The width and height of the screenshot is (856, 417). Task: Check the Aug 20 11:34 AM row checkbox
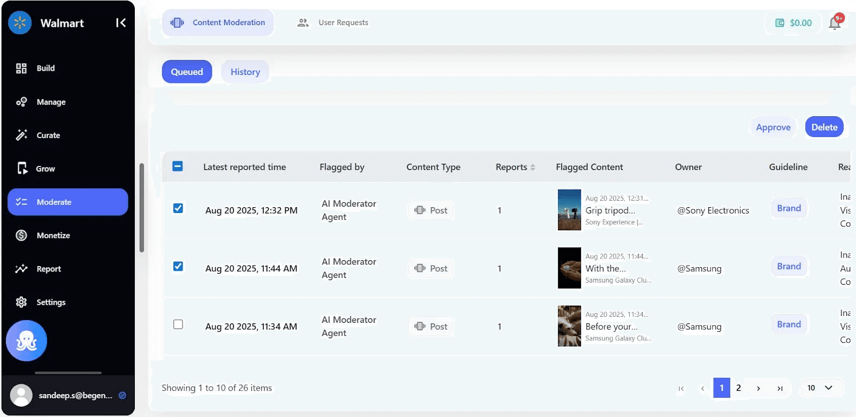click(178, 324)
